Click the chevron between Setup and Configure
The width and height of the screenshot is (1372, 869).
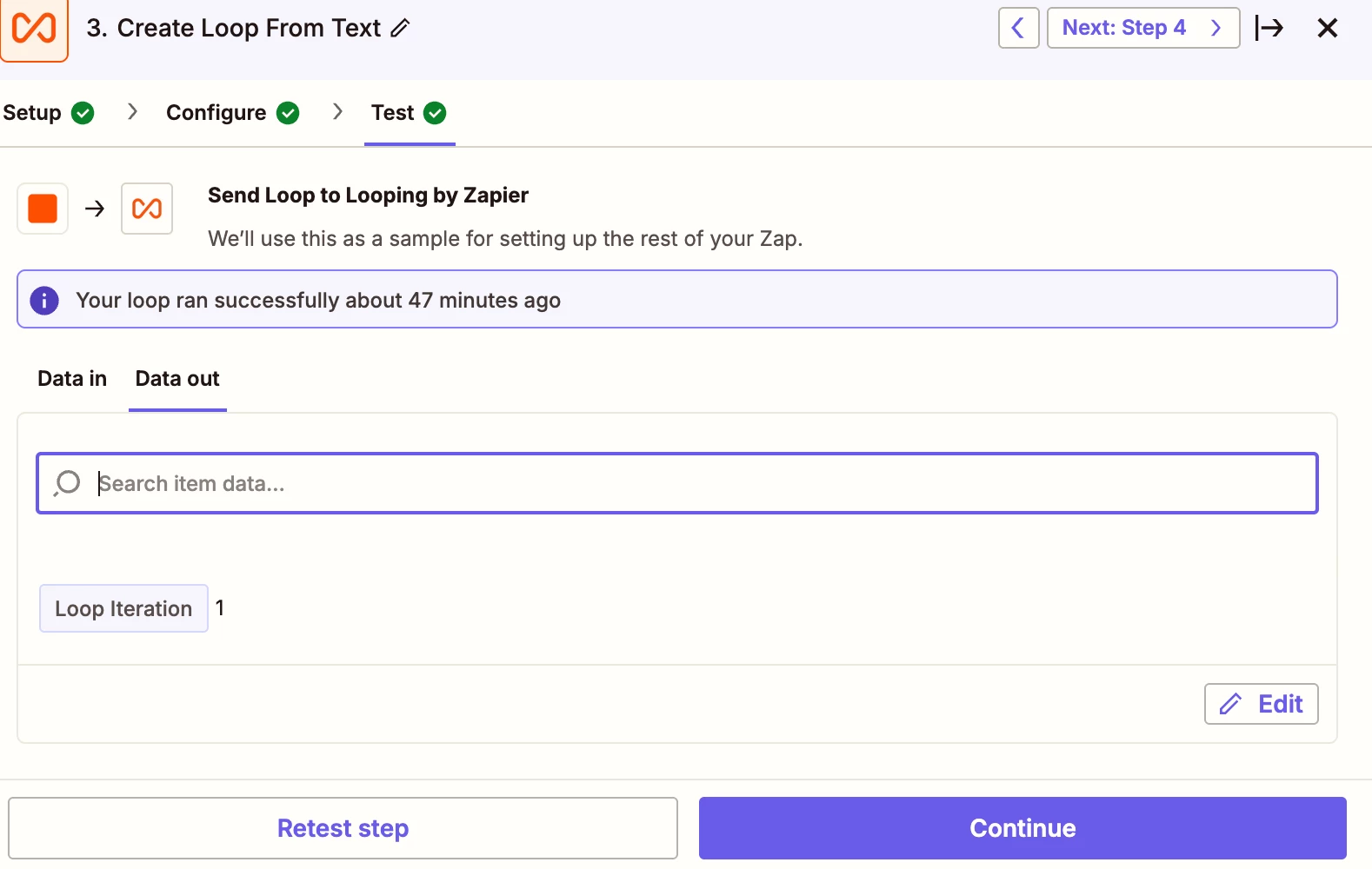pyautogui.click(x=132, y=111)
